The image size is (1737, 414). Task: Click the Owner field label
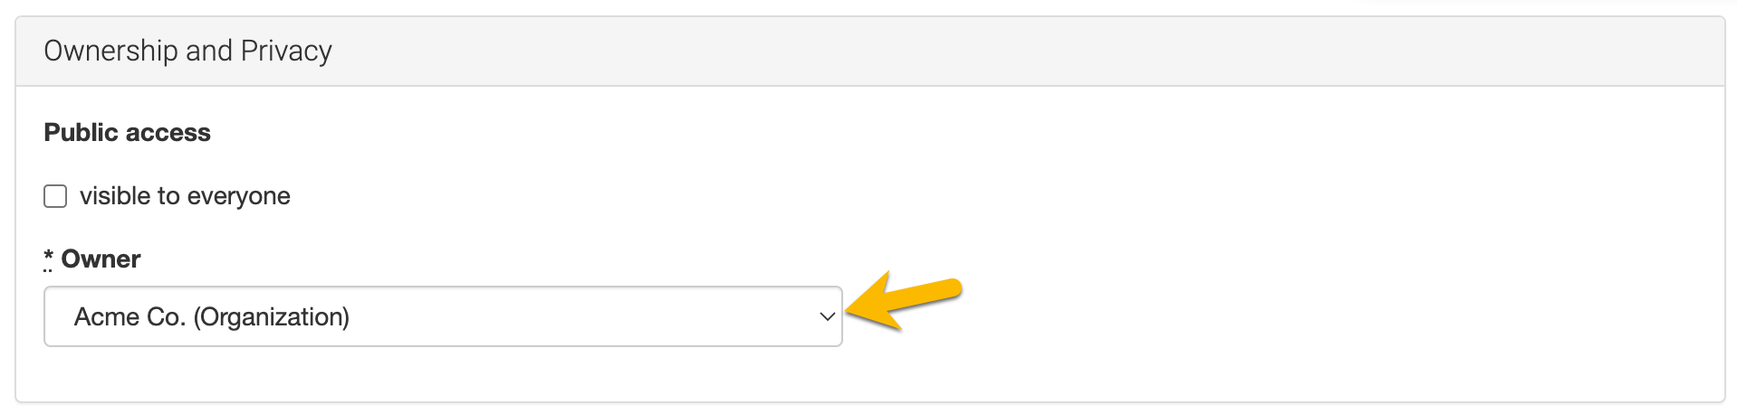pos(101,259)
